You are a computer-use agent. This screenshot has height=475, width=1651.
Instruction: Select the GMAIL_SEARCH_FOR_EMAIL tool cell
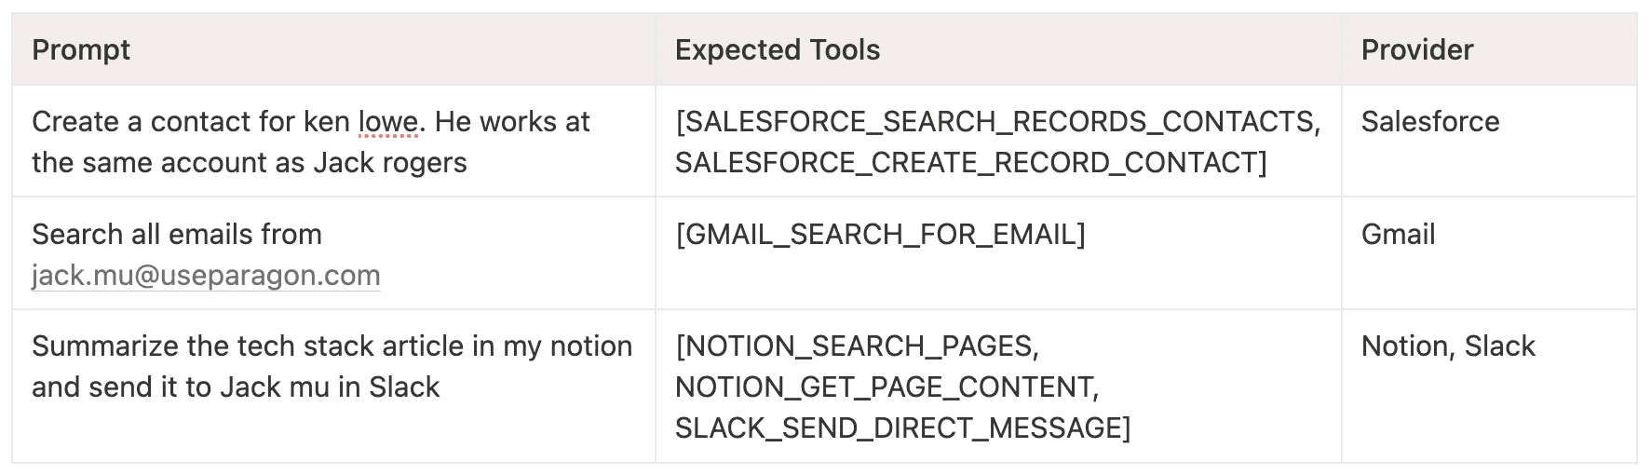(x=880, y=235)
